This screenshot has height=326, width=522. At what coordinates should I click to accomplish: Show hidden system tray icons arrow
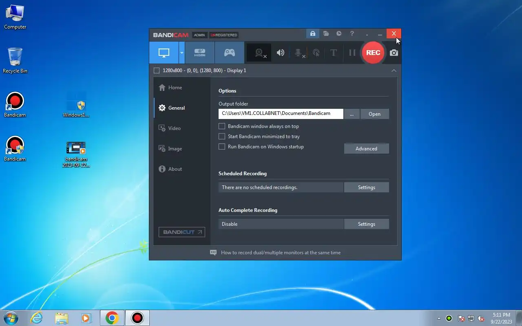[439, 318]
